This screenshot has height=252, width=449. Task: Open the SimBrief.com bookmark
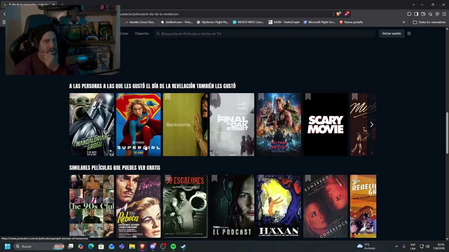coord(177,22)
